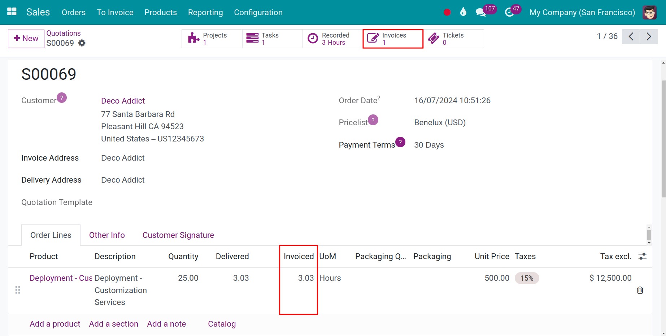Open the Tickets stat button
The width and height of the screenshot is (666, 336).
pos(453,39)
